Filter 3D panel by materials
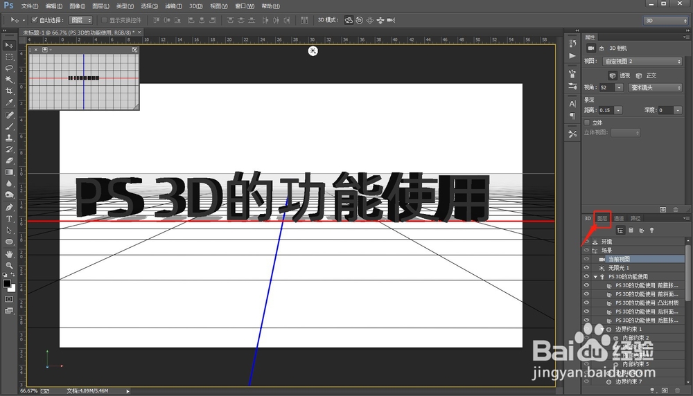Viewport: 693px width, 396px height. [x=641, y=231]
